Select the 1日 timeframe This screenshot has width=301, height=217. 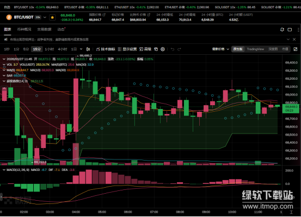[74, 49]
